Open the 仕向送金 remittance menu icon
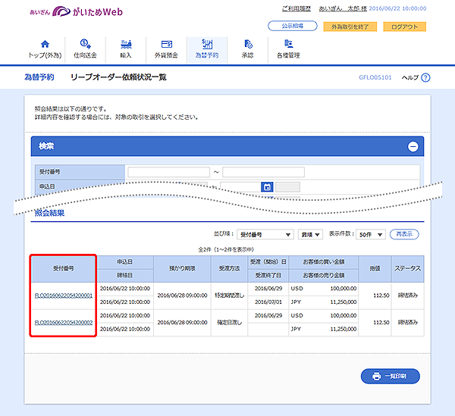This screenshot has width=455, height=416. pyautogui.click(x=85, y=45)
